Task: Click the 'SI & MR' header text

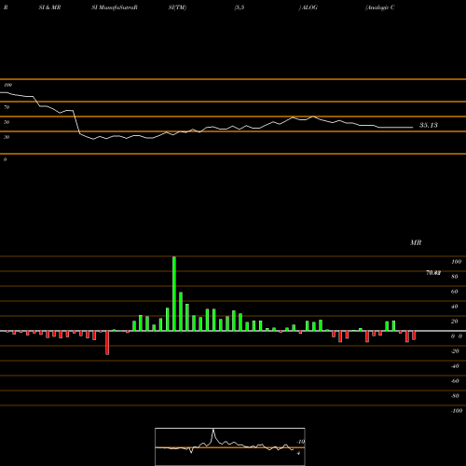Action: coord(49,7)
